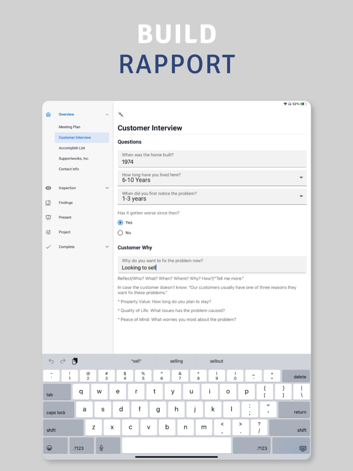Tap the q key
Image resolution: width=353 pixels, height=471 pixels.
pyautogui.click(x=81, y=392)
